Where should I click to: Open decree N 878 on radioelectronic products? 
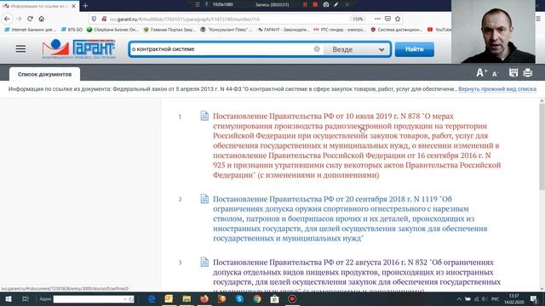click(x=357, y=145)
